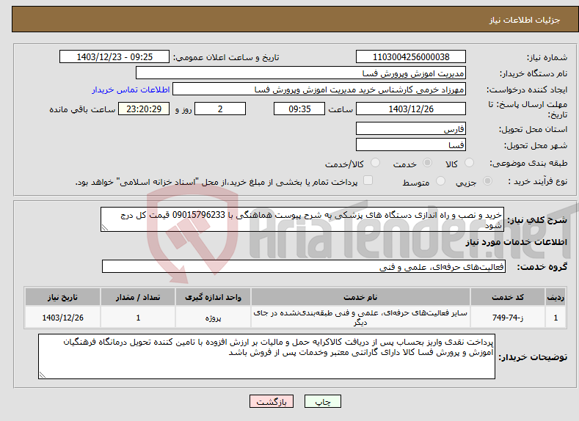This screenshot has height=421, width=579.
Task: Click service code cell ز-74-749
Action: coord(508,318)
